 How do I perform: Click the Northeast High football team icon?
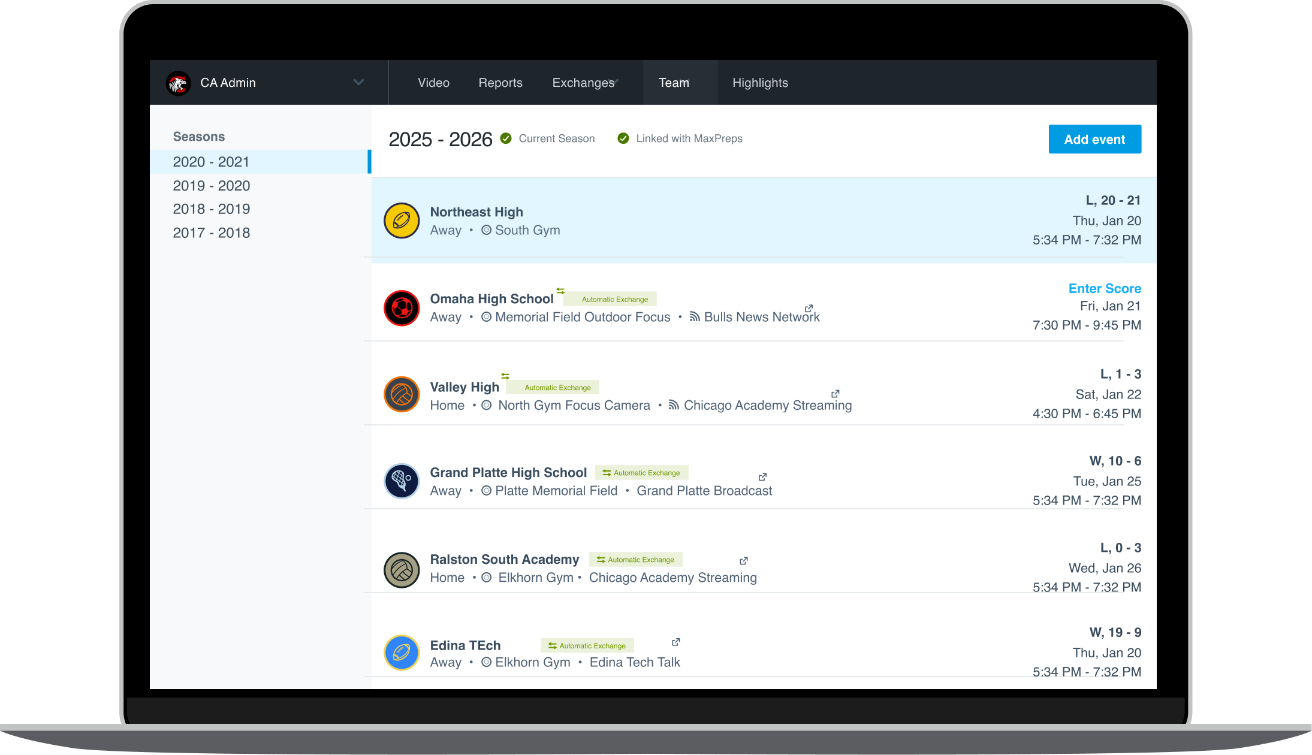(401, 221)
